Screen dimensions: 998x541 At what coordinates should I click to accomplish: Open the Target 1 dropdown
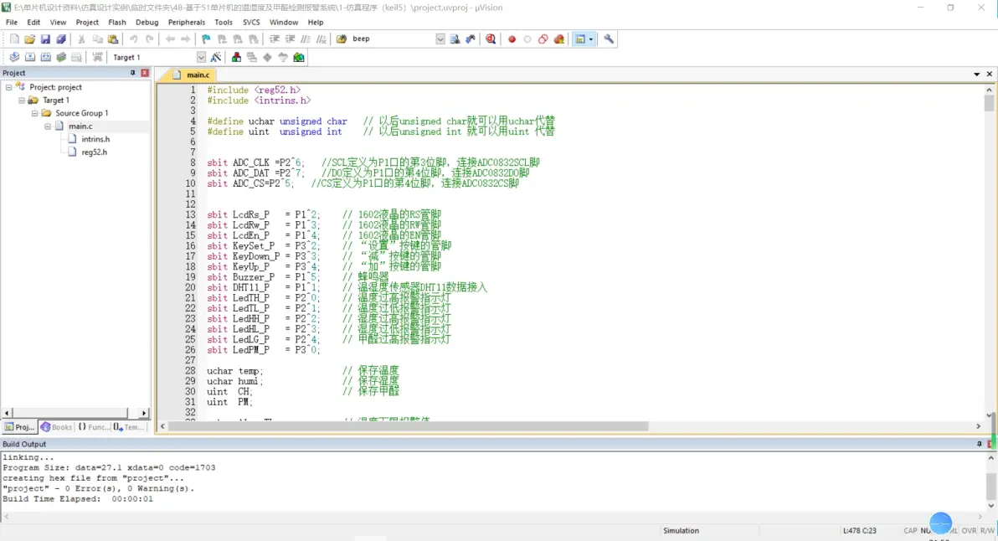tap(201, 57)
